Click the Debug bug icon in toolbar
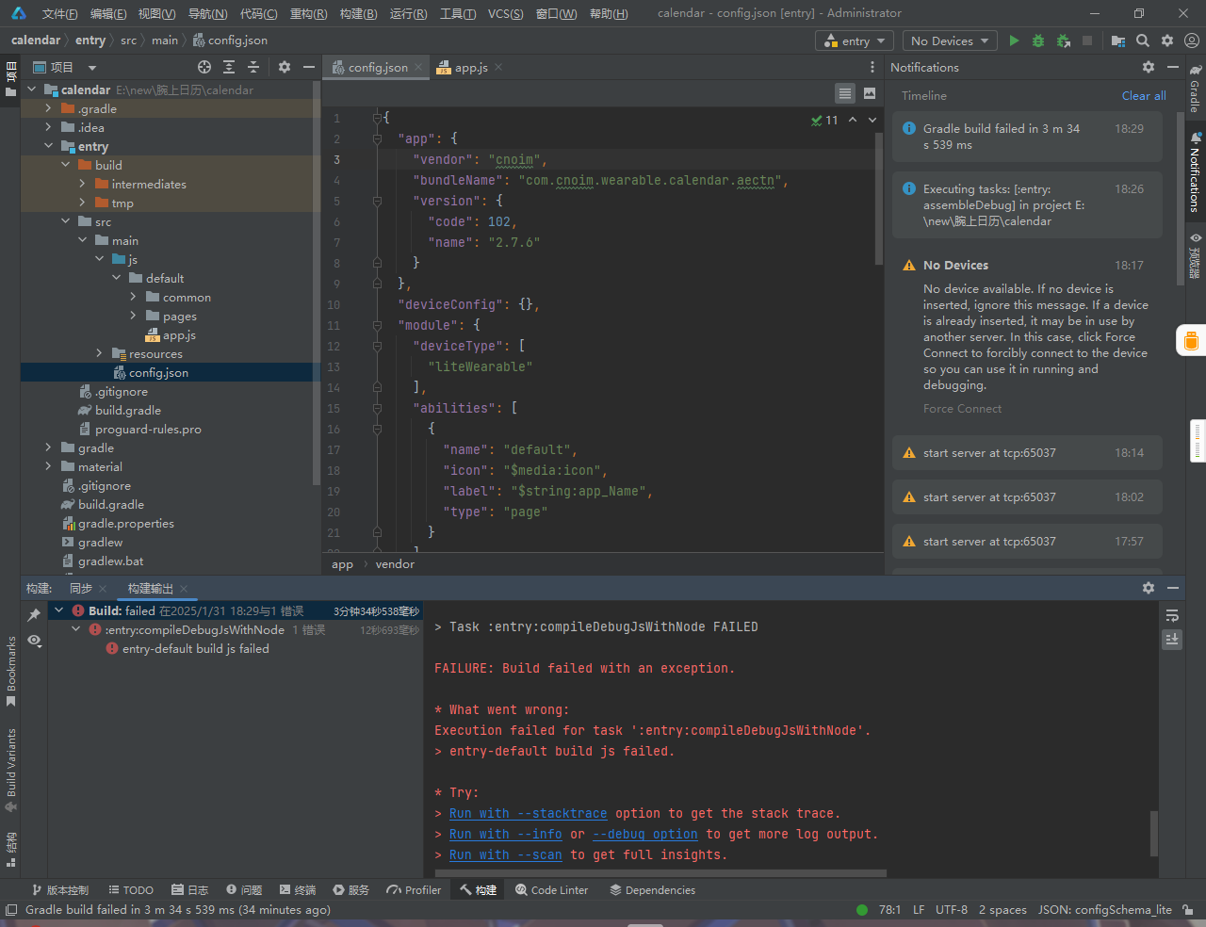 [x=1038, y=41]
